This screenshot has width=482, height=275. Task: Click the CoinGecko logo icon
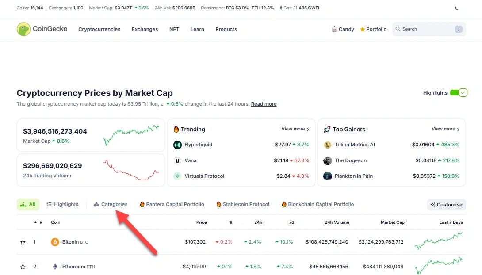(23, 29)
